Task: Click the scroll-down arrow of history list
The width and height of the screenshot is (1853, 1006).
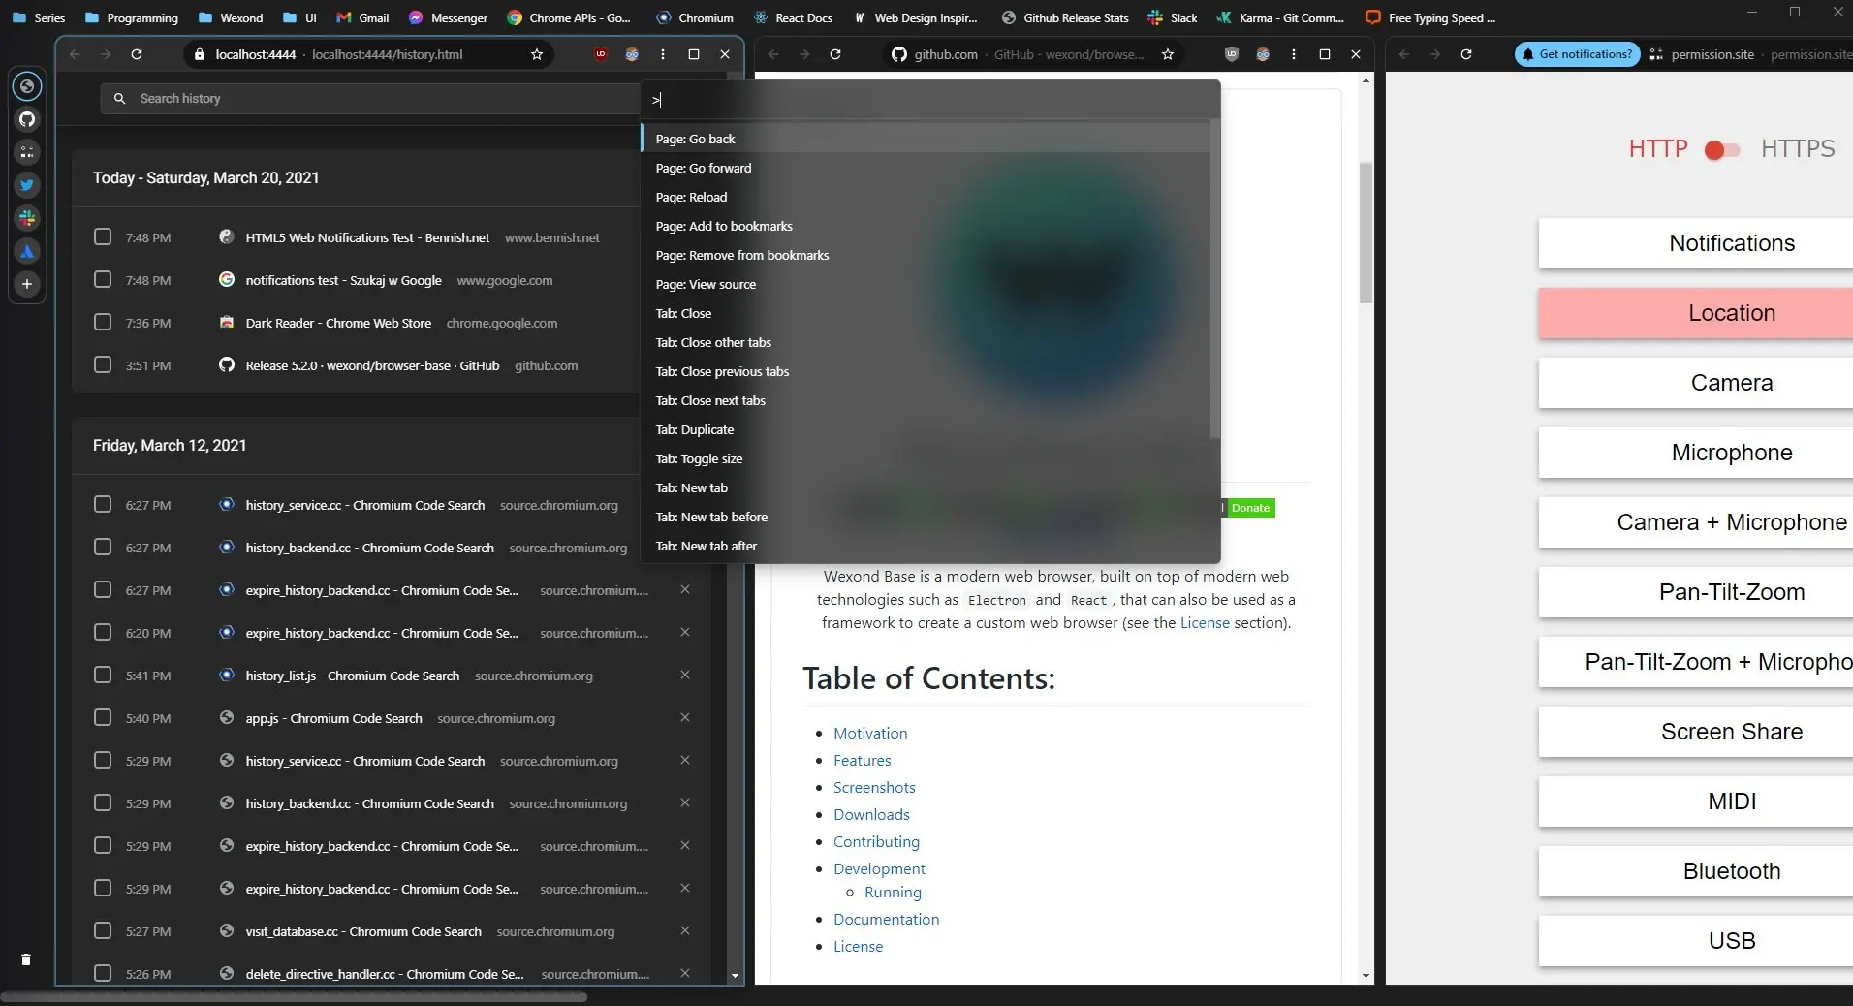Action: [x=735, y=976]
